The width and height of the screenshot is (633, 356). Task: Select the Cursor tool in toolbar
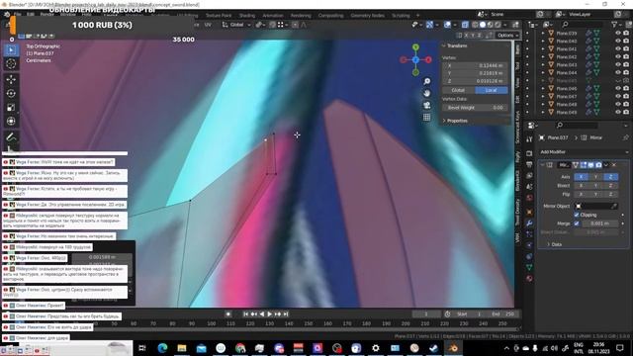click(11, 63)
